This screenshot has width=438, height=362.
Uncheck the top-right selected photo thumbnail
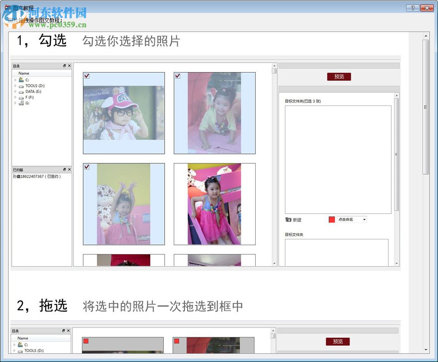pos(177,76)
